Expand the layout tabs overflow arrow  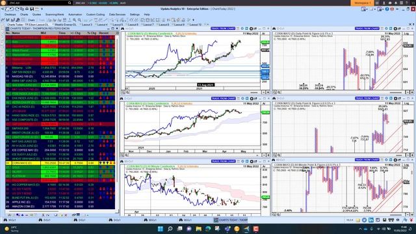[208, 25]
